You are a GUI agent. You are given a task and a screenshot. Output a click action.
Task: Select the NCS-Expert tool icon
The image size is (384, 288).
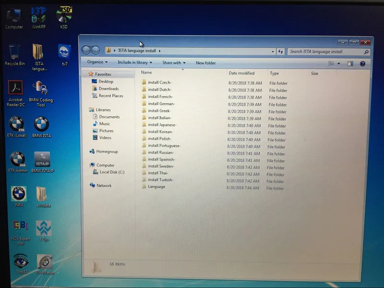coord(20,233)
